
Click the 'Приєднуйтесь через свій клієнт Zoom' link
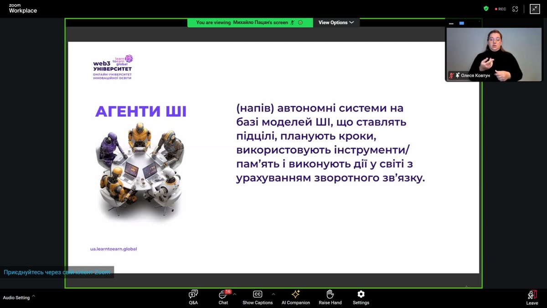pyautogui.click(x=57, y=272)
